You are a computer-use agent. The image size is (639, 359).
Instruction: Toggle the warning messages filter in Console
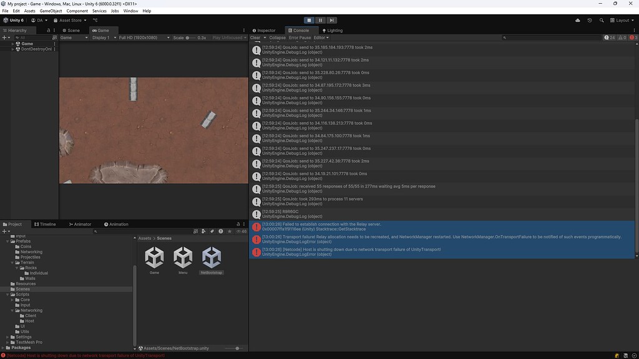pyautogui.click(x=622, y=38)
